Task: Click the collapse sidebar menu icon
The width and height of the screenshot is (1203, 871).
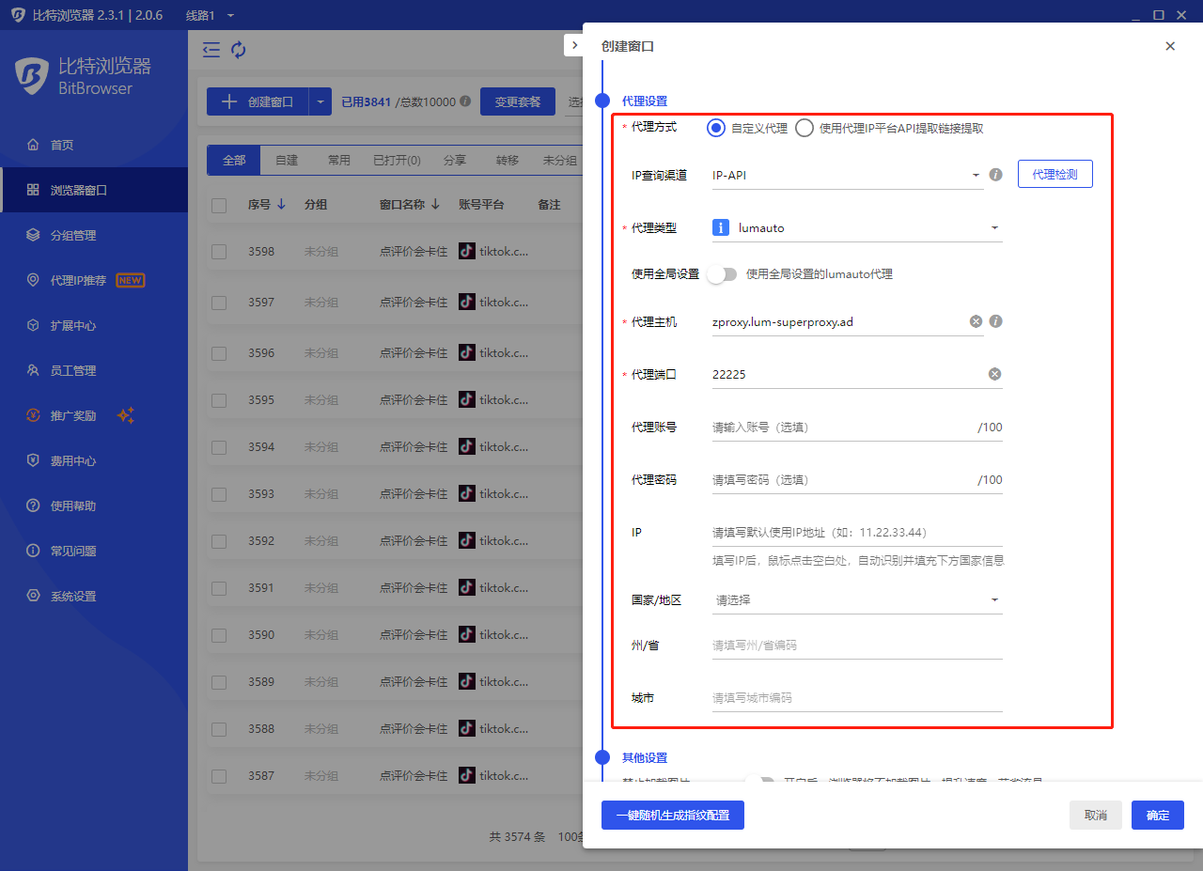Action: click(211, 50)
